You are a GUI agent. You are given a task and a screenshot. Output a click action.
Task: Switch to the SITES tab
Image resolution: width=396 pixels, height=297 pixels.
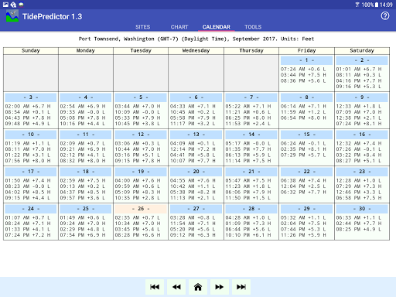pos(142,27)
